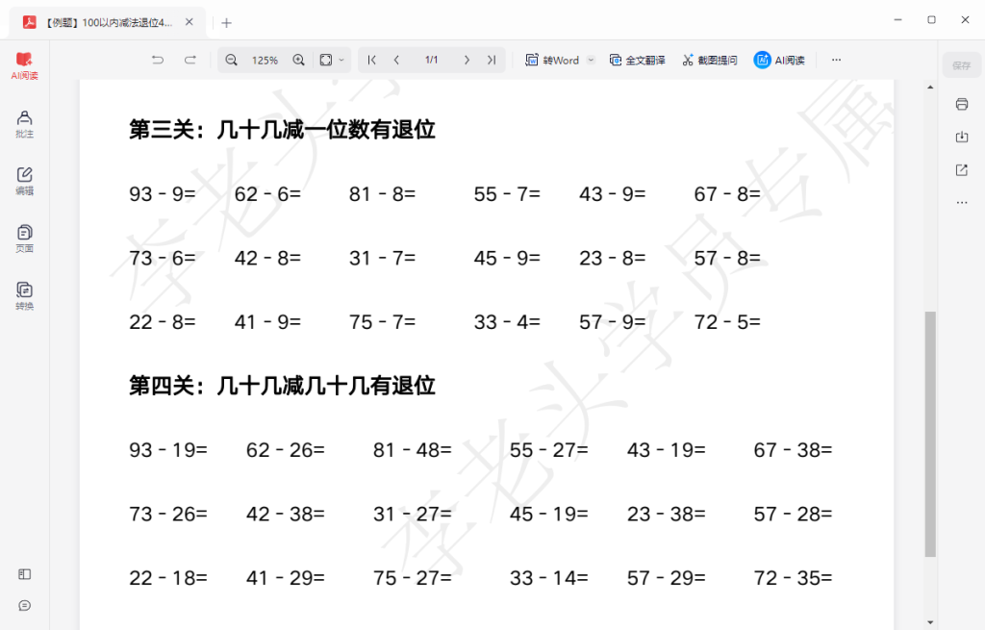Open the toolbar overflow ... menu
This screenshot has height=630, width=985.
click(x=836, y=59)
